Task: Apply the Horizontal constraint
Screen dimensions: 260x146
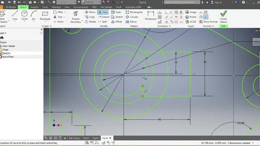Action: pos(176,17)
